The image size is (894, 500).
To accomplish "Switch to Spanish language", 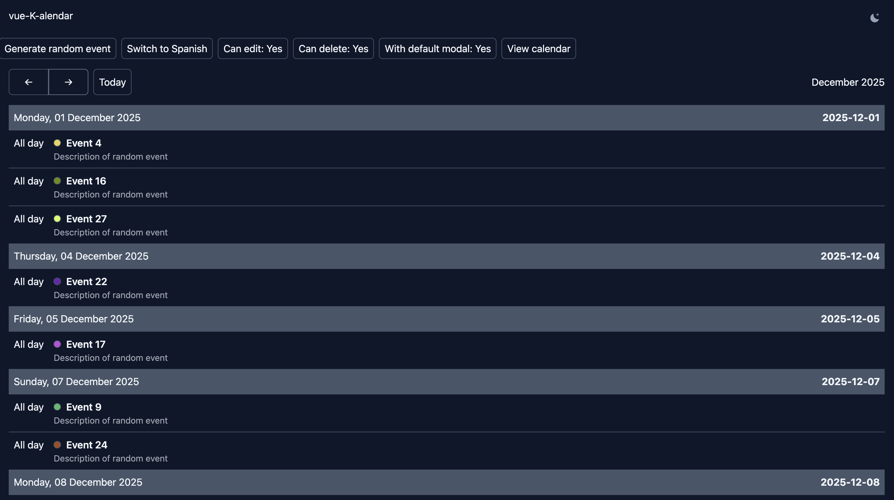I will [167, 48].
